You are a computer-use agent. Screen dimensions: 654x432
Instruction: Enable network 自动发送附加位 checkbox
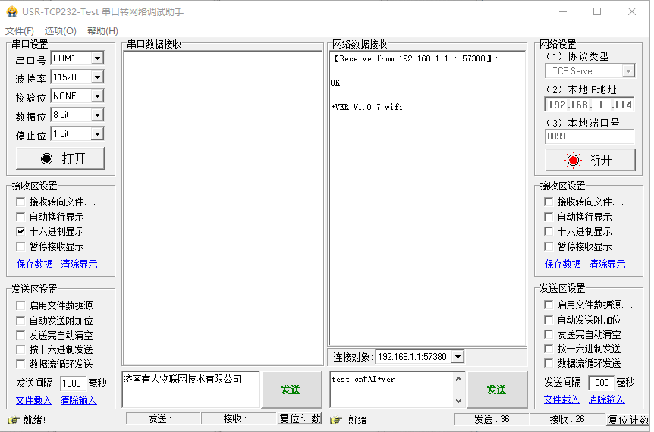tap(549, 320)
